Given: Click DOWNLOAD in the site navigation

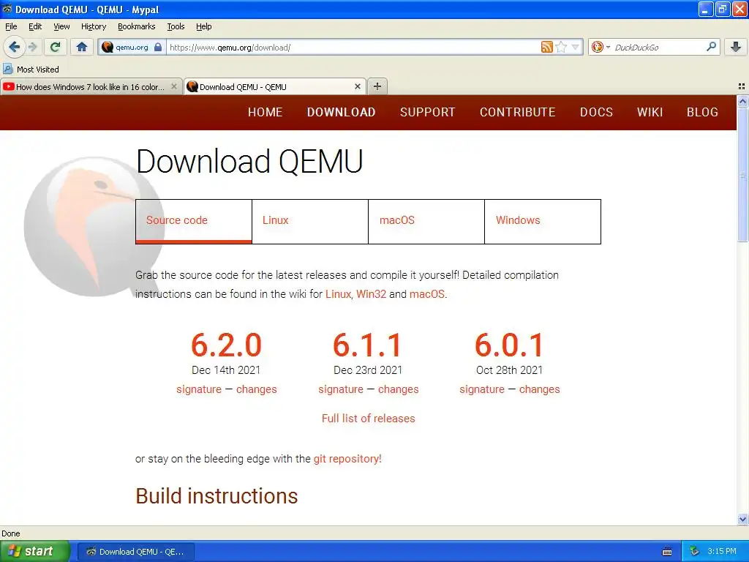Looking at the screenshot, I should [341, 112].
